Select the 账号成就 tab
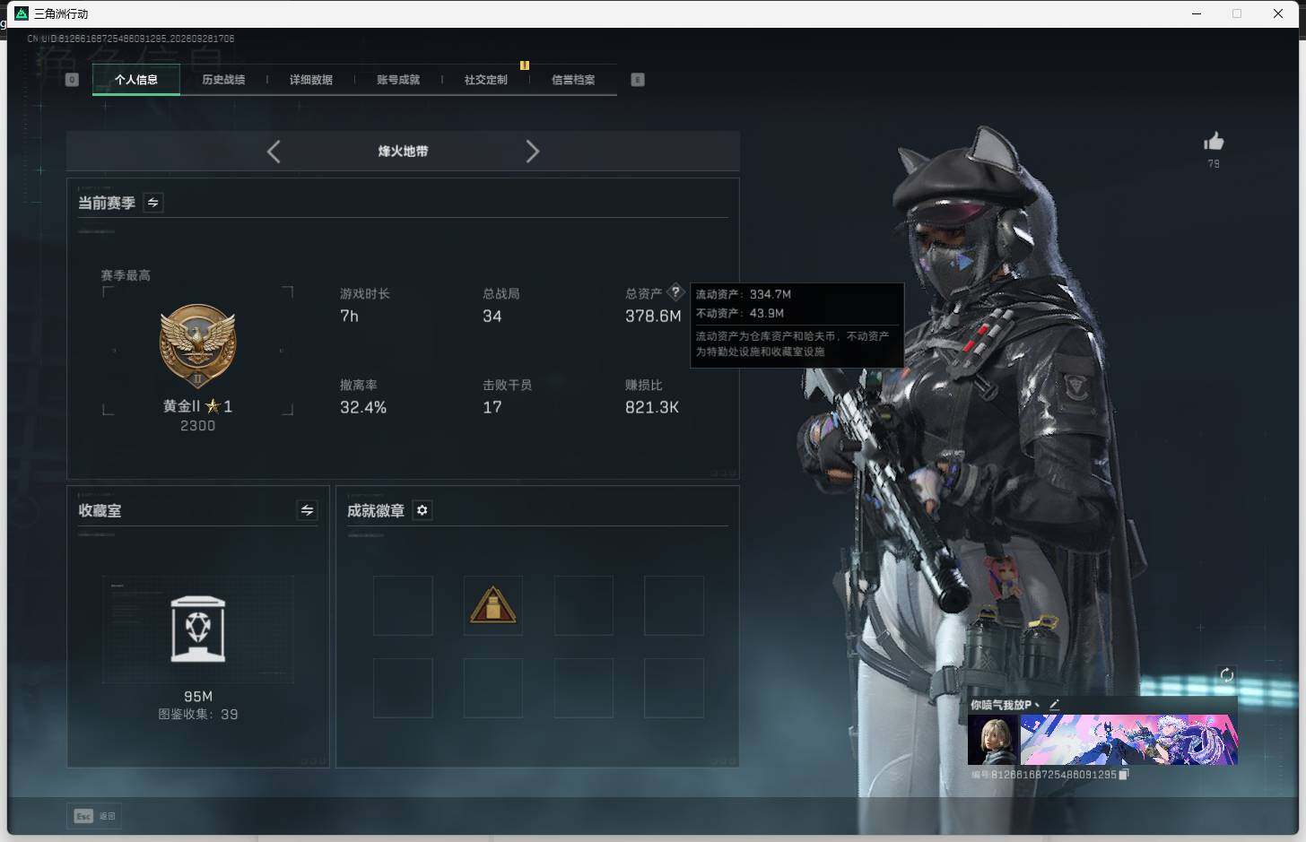The image size is (1306, 842). click(x=398, y=80)
